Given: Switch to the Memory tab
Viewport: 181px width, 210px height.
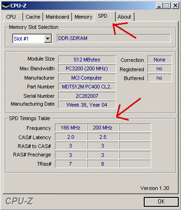Looking at the screenshot, I should (83, 17).
